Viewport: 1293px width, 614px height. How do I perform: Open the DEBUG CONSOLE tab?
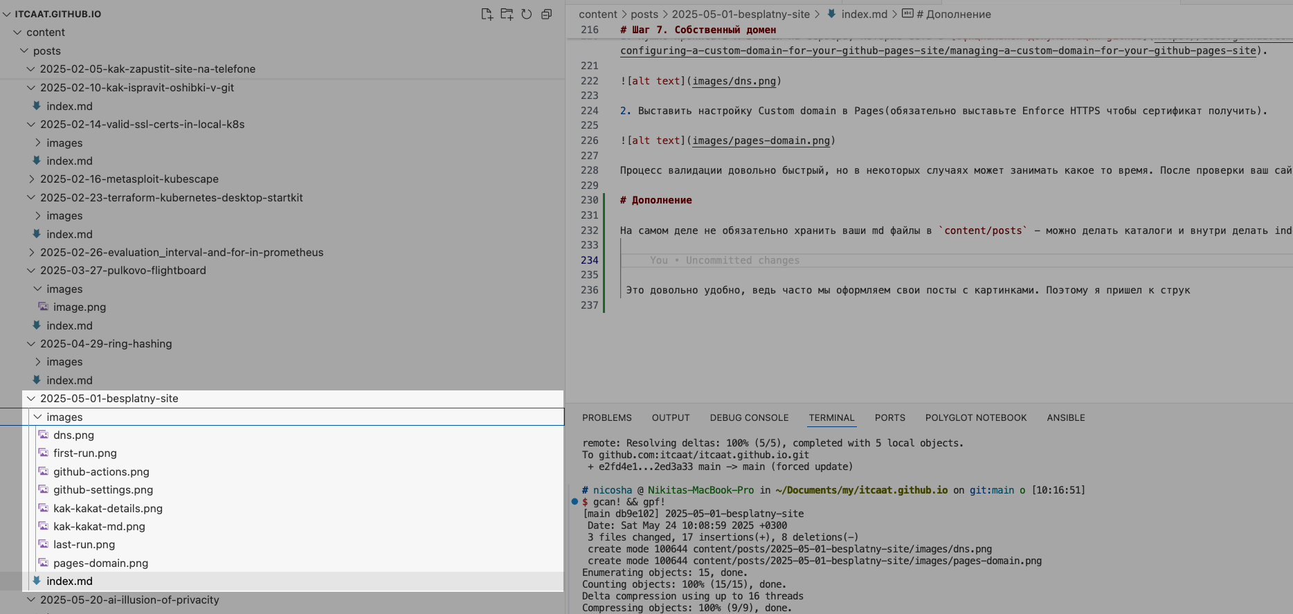(x=749, y=417)
